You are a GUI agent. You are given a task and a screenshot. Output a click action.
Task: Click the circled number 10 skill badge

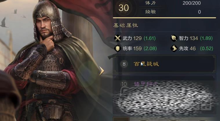pos(124,84)
